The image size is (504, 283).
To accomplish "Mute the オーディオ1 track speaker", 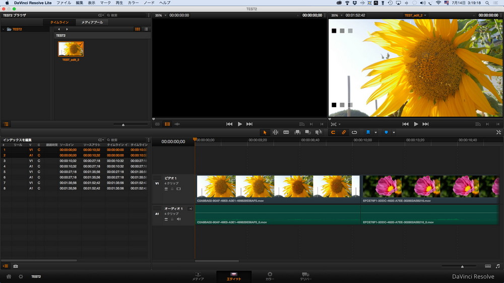I will tap(179, 219).
